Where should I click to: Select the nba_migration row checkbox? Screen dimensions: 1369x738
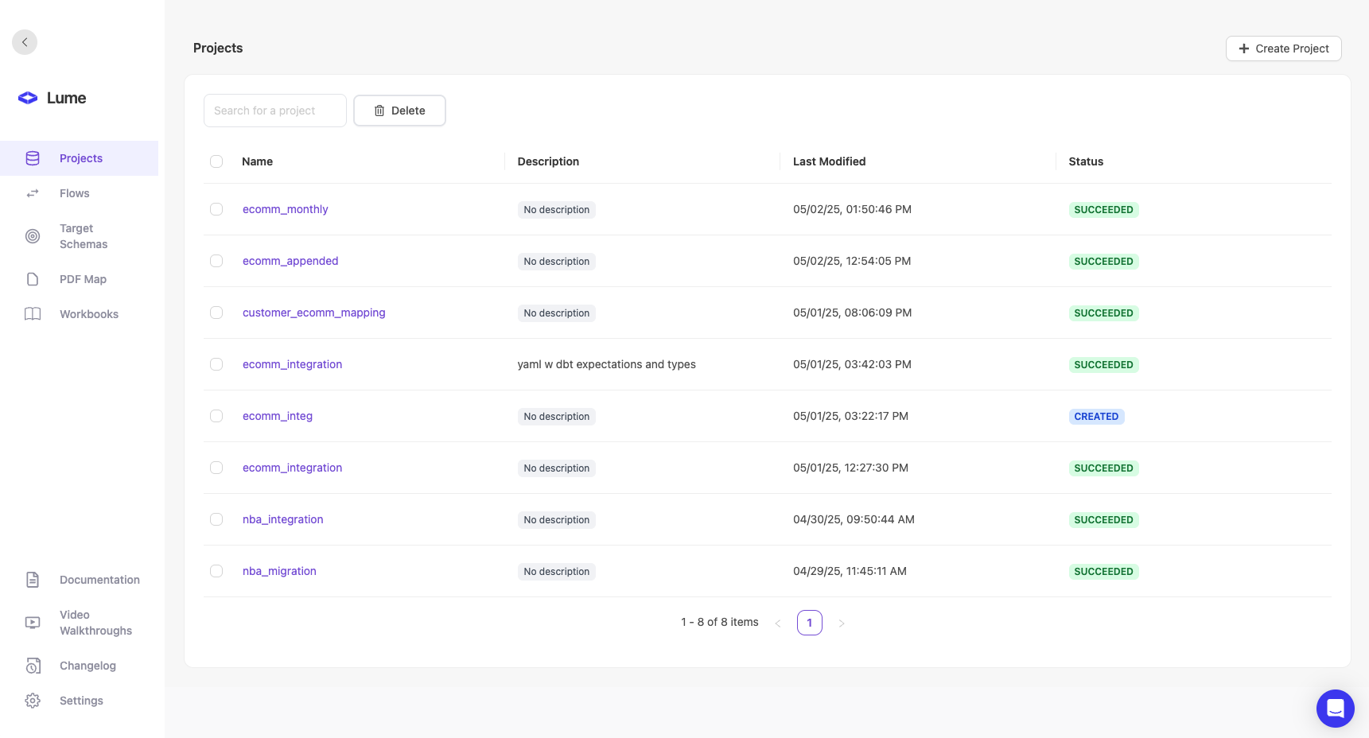click(x=216, y=571)
